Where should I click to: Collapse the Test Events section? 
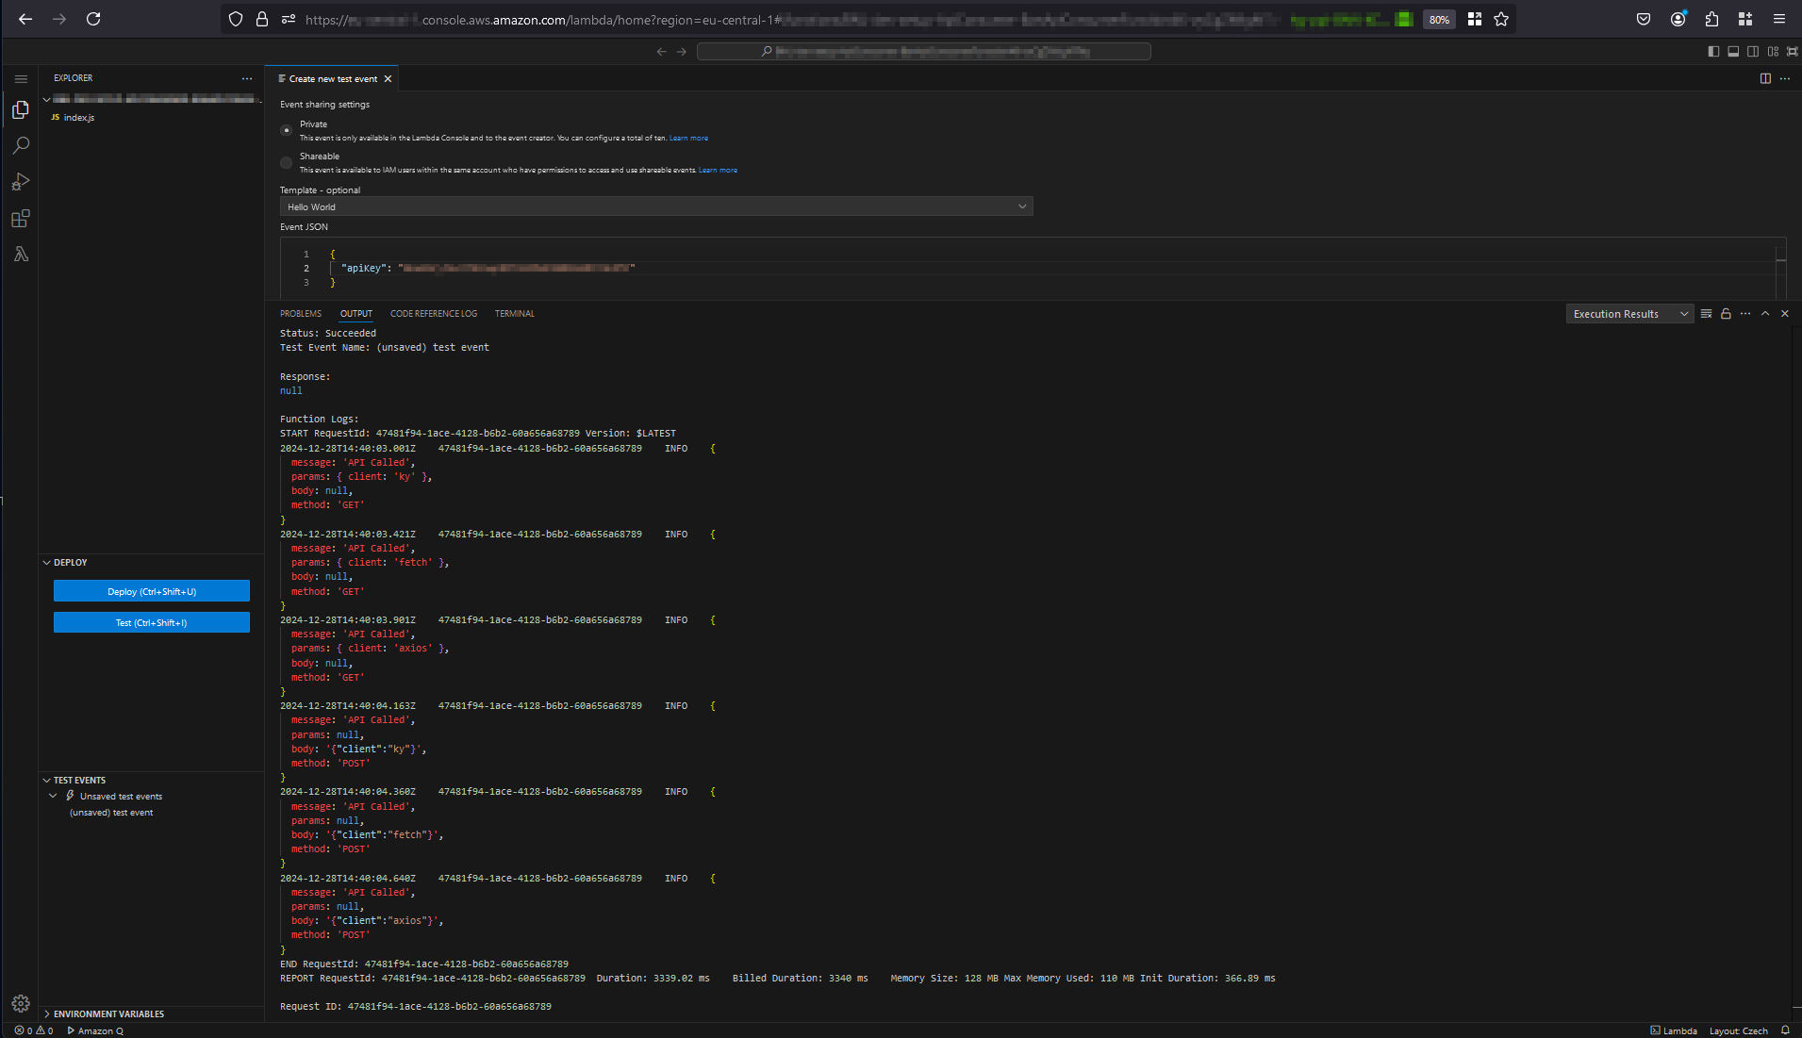[79, 780]
